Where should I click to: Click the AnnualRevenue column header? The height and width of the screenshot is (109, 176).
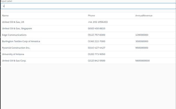click(x=144, y=16)
